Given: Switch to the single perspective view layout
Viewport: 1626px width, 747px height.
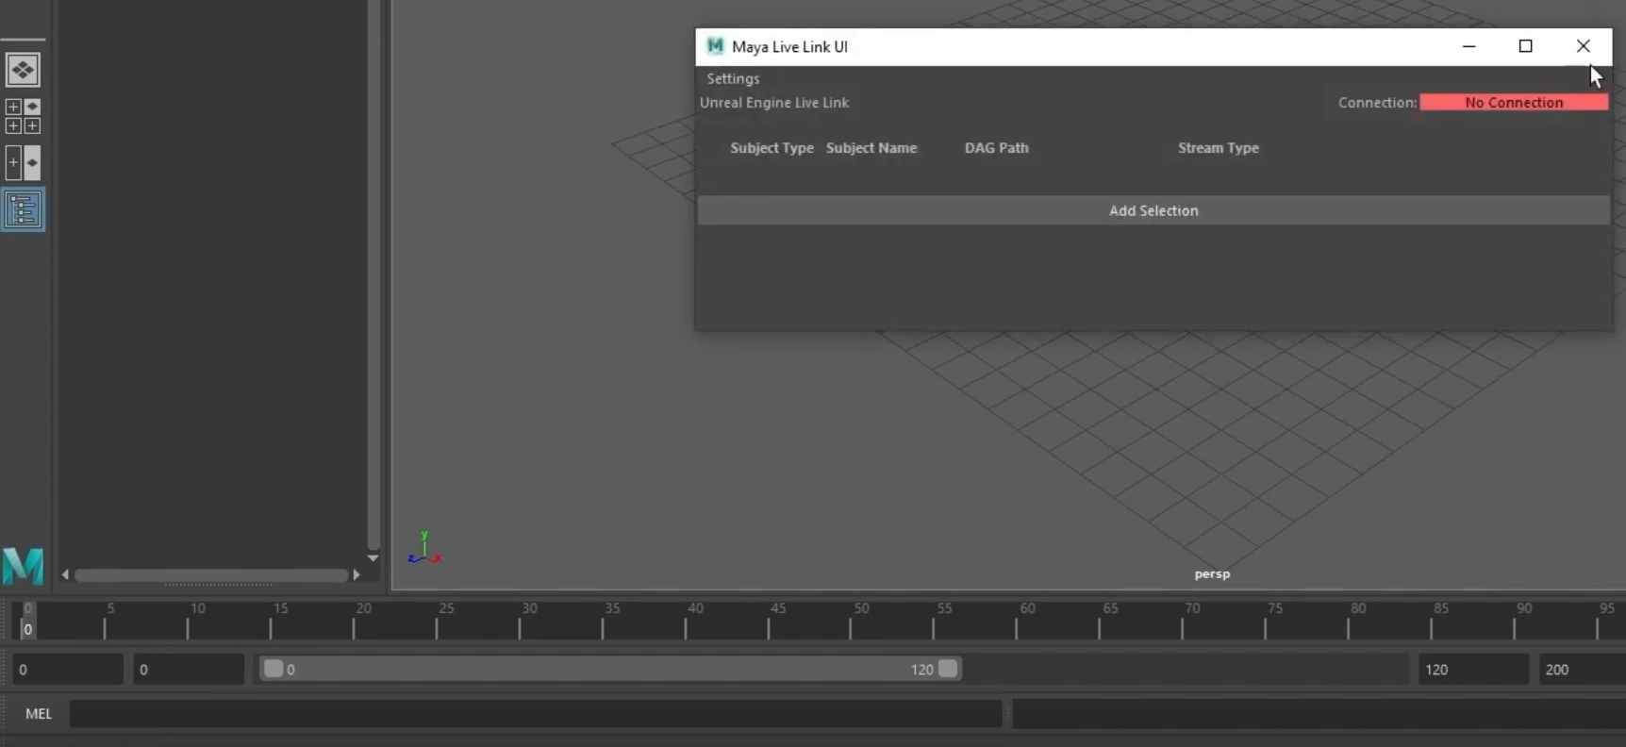Looking at the screenshot, I should [x=23, y=70].
